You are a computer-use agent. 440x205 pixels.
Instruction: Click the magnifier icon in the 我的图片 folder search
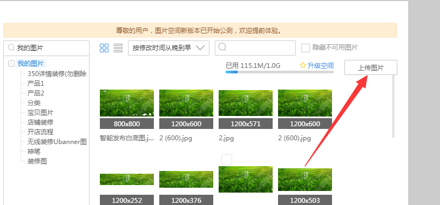point(11,47)
